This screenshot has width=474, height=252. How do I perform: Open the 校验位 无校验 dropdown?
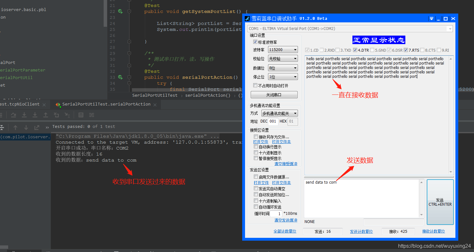283,59
